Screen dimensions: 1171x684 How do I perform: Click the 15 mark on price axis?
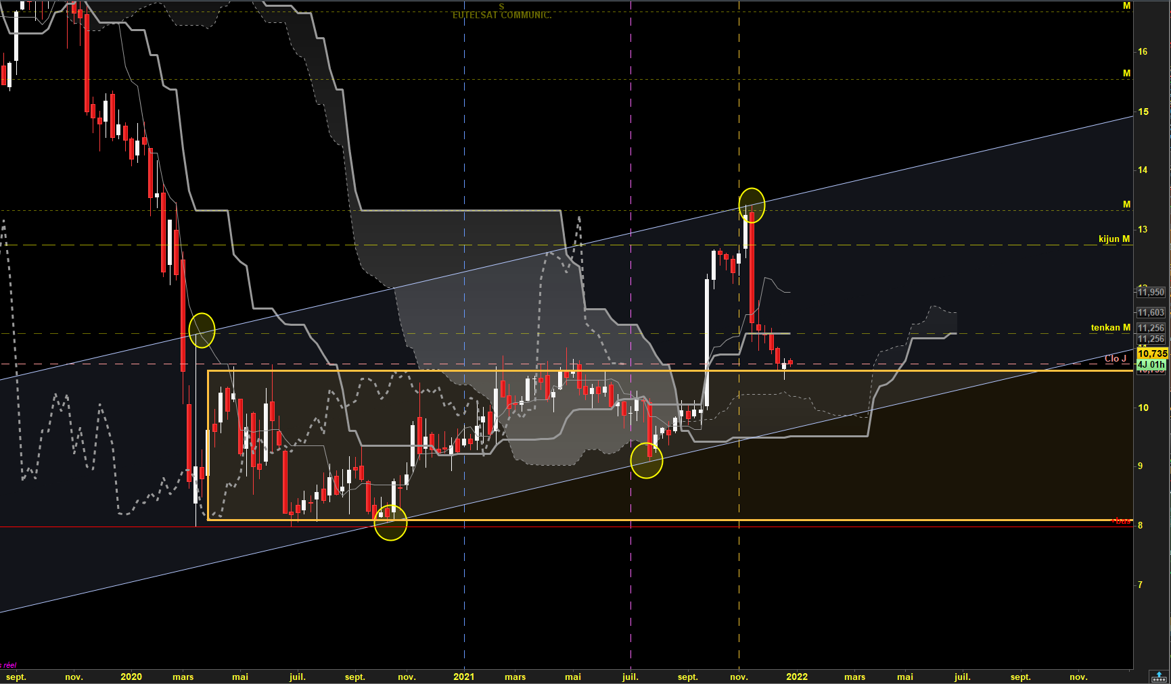1143,112
